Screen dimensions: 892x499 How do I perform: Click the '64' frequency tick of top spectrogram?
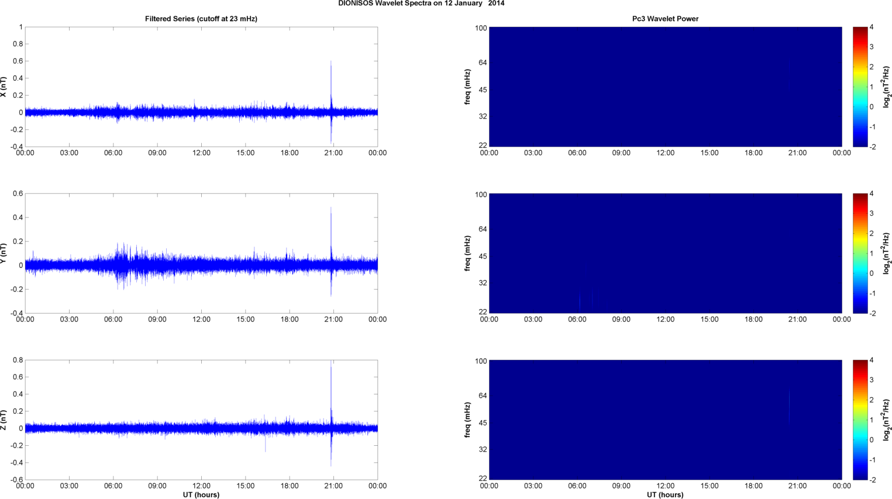[483, 63]
